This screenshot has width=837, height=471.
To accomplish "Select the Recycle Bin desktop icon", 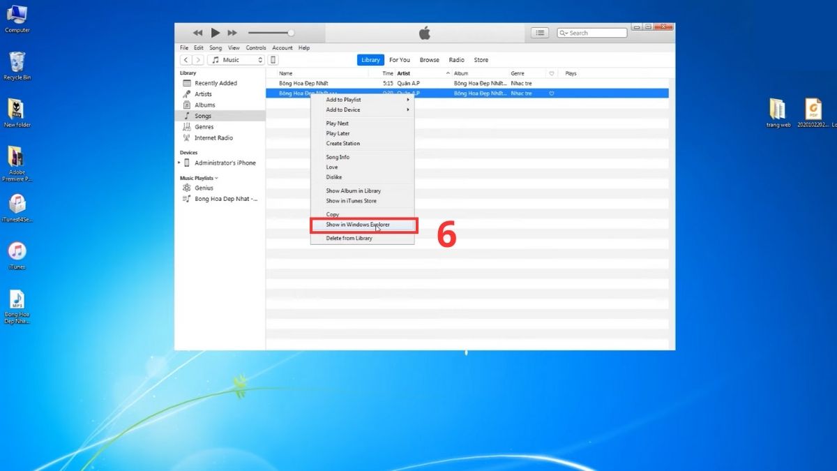I will pos(17,66).
